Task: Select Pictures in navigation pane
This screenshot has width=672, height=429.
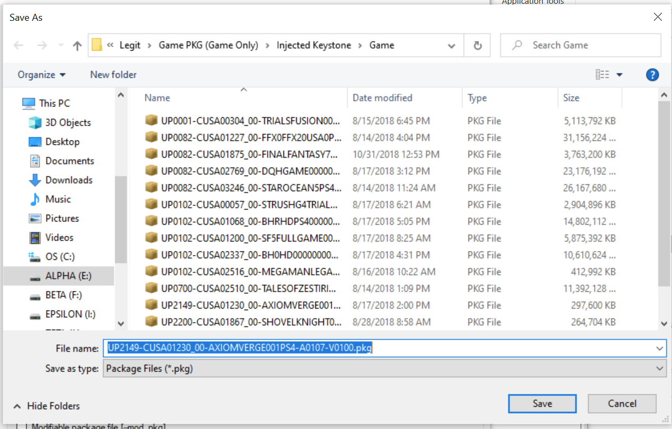Action: (62, 218)
